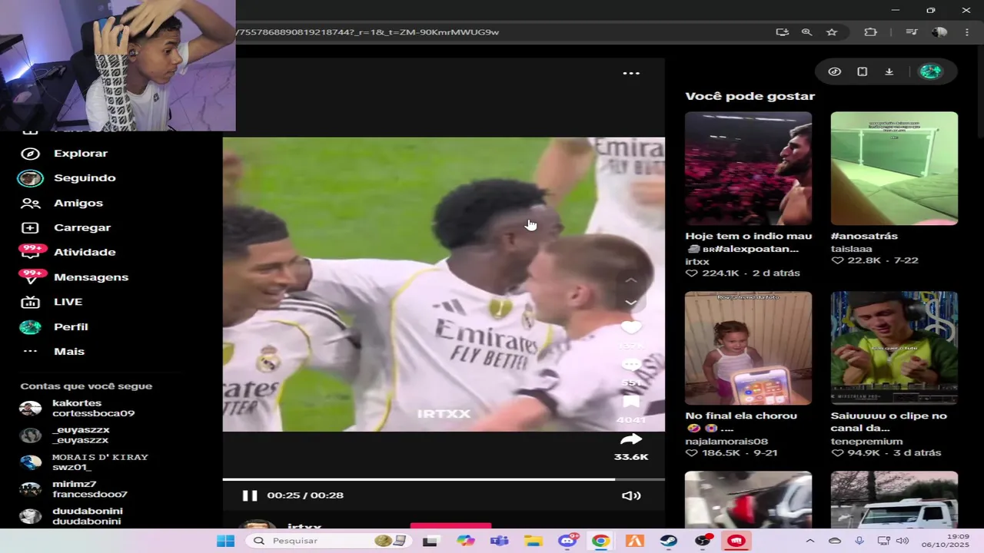Install app via address bar icon

pyautogui.click(x=782, y=32)
